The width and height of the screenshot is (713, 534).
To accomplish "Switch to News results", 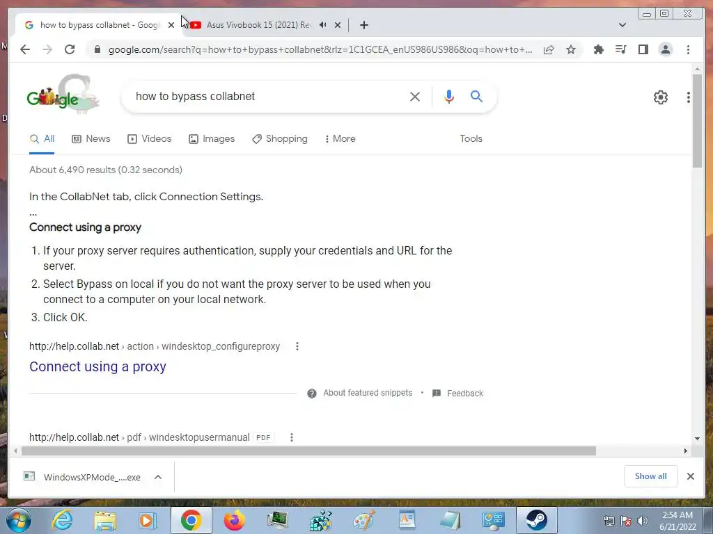I will (x=91, y=139).
